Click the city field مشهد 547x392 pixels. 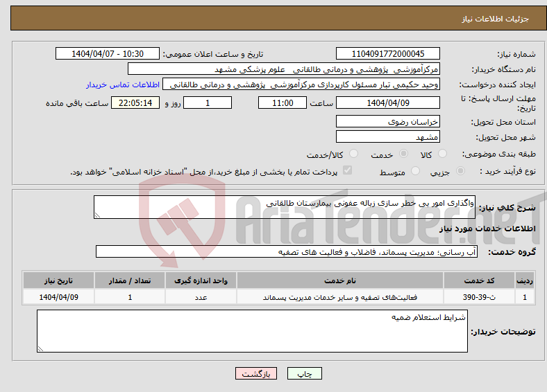(387, 137)
